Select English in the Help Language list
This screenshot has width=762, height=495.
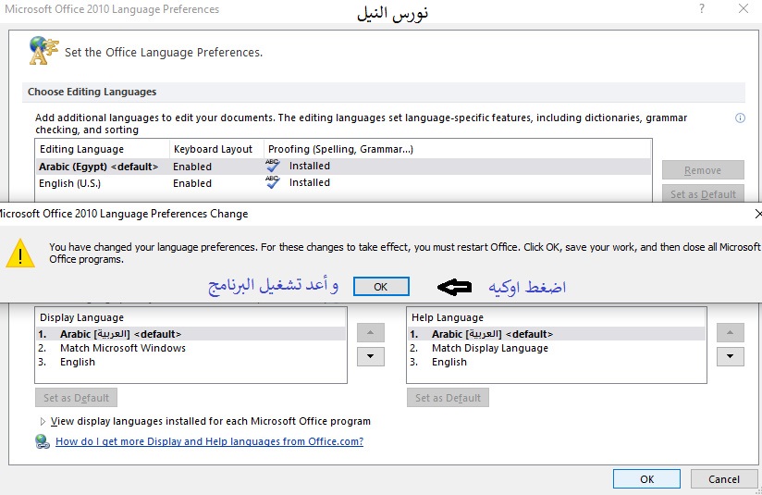[449, 362]
